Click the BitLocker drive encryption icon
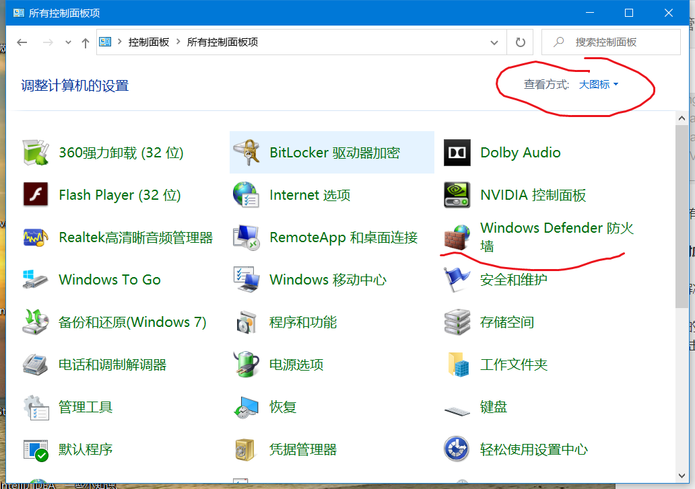 [x=246, y=153]
